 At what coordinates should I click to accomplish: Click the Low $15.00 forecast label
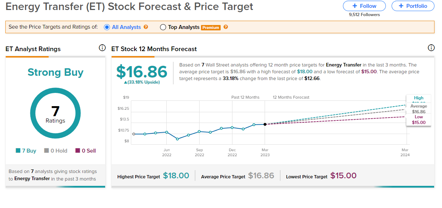418,120
